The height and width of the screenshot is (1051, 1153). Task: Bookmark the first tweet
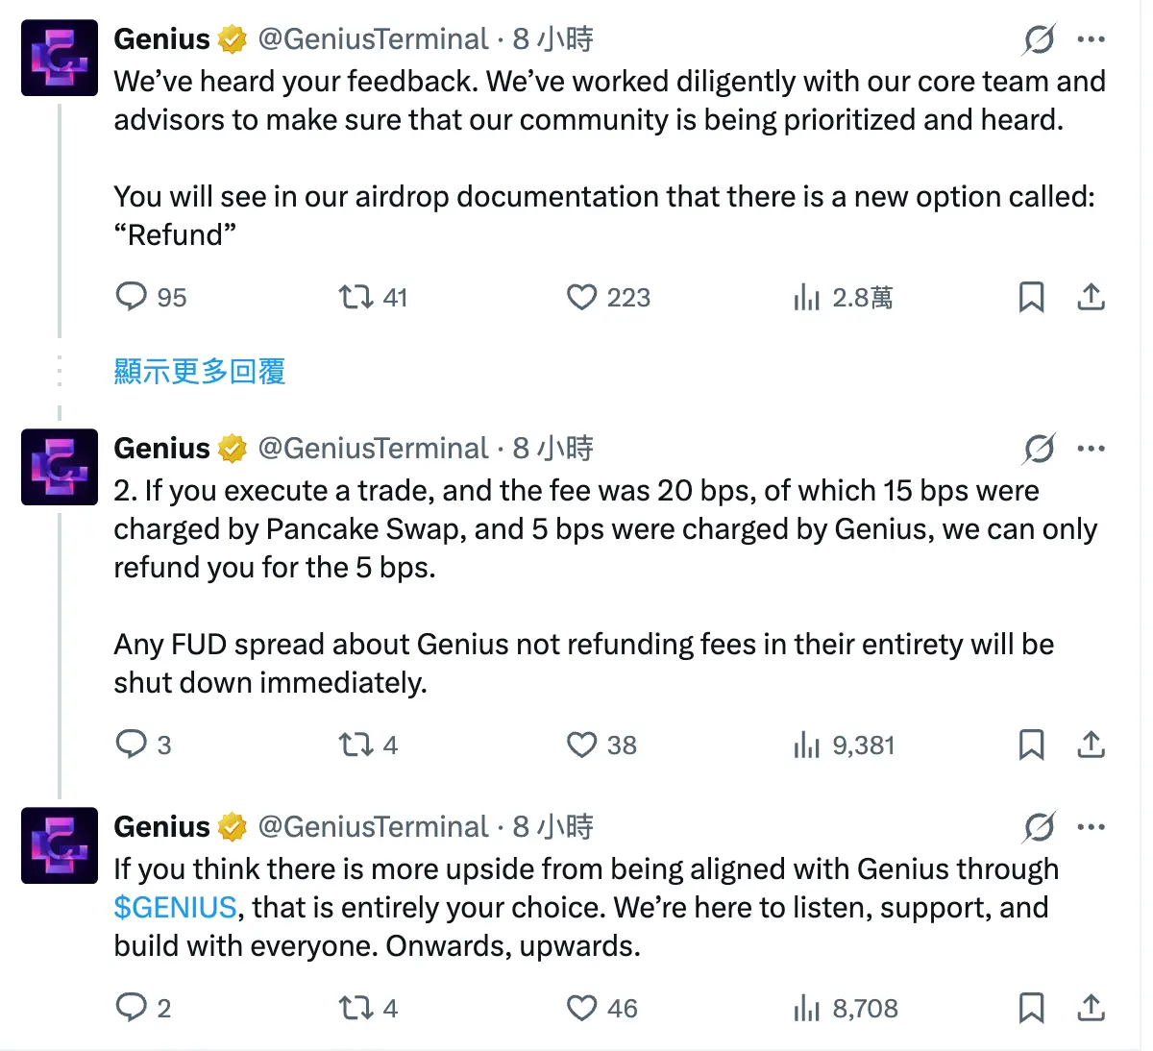pos(1032,298)
